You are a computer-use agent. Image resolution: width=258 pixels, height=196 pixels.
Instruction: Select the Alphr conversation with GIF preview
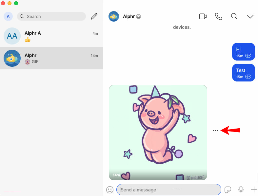pos(52,58)
